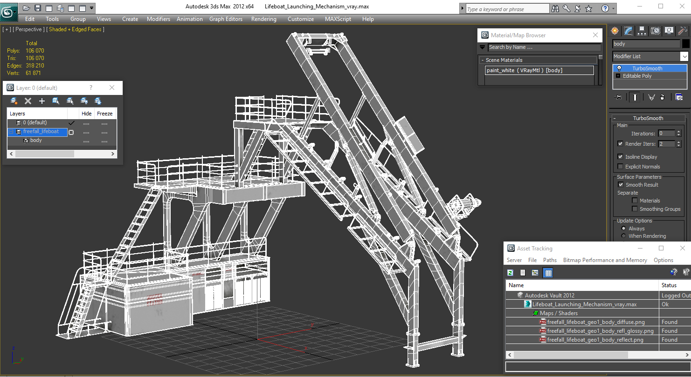Click the Open File folder icon
The image size is (691, 377).
click(27, 8)
